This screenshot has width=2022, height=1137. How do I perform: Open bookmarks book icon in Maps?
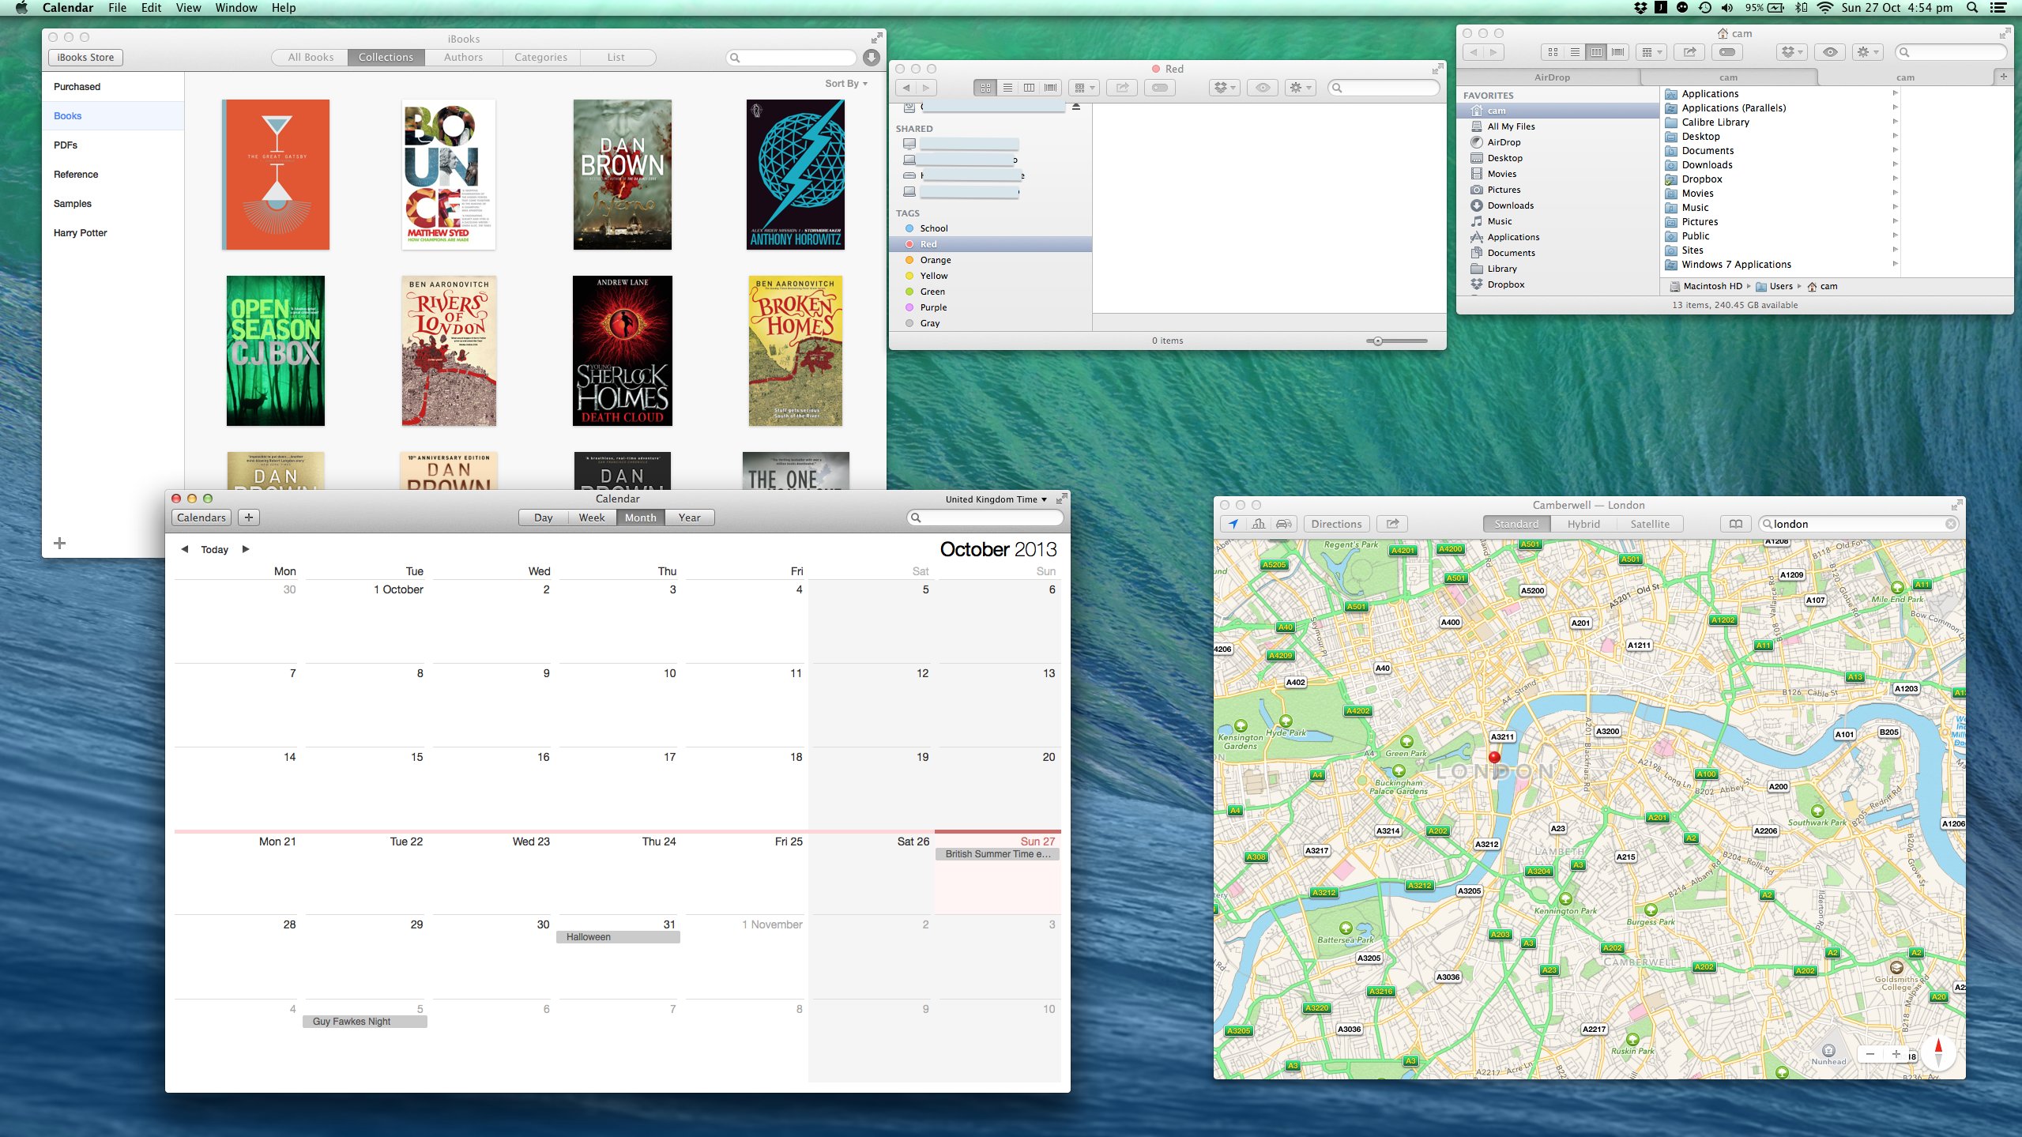[1736, 524]
